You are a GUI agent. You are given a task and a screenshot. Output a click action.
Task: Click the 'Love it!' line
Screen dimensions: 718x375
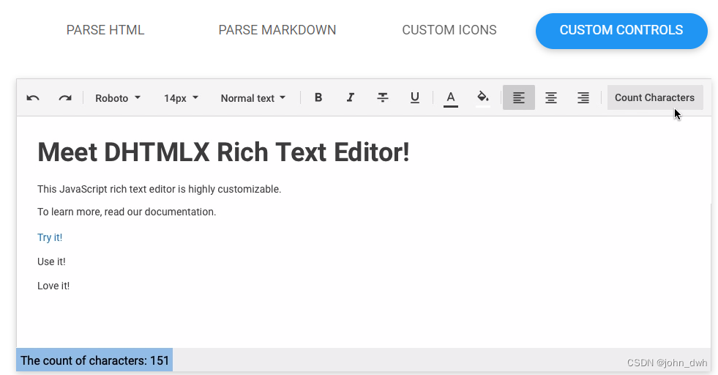(x=53, y=286)
